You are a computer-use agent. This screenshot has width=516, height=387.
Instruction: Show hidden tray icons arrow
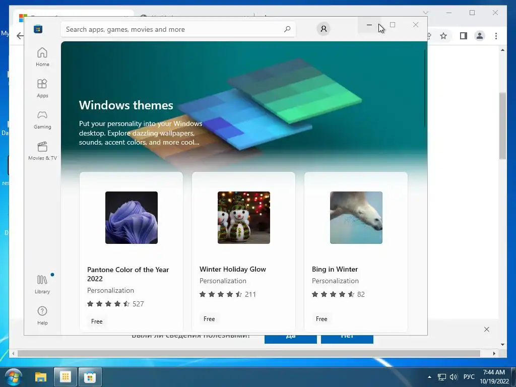[x=429, y=377]
